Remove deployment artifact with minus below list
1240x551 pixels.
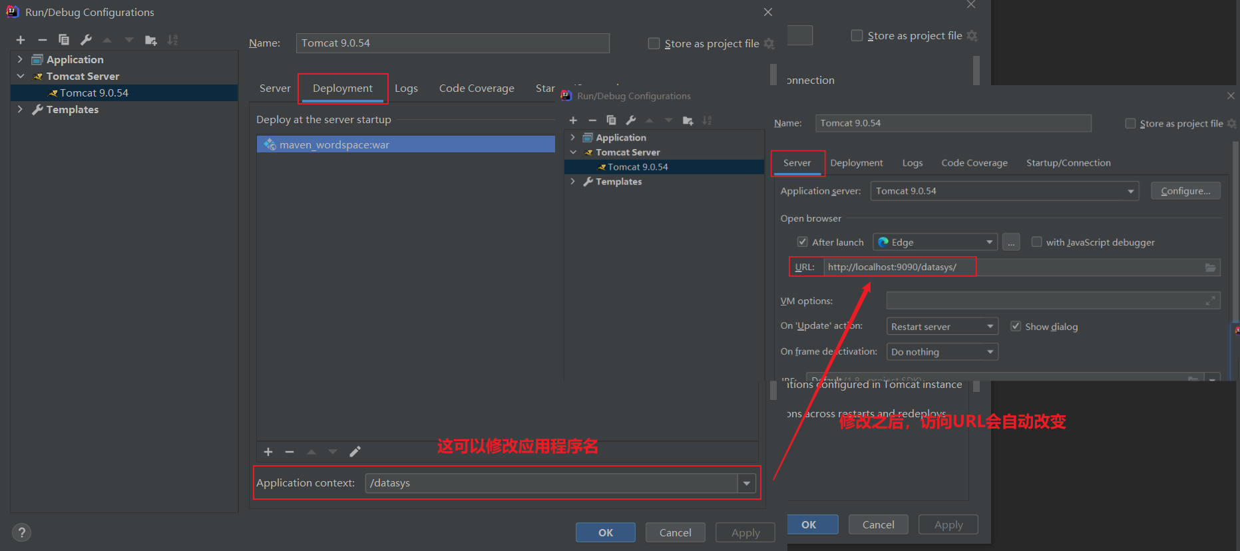pos(290,452)
